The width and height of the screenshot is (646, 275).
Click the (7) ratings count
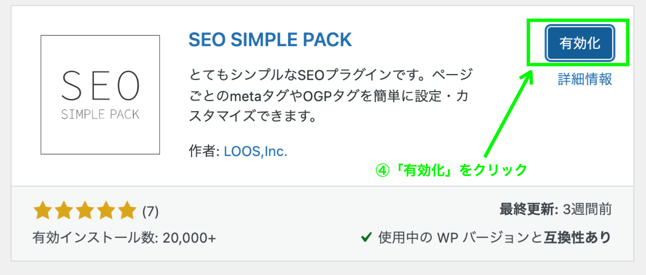(151, 210)
